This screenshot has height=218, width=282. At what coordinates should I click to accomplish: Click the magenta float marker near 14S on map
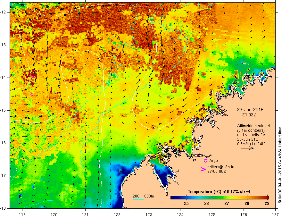pos(33,78)
